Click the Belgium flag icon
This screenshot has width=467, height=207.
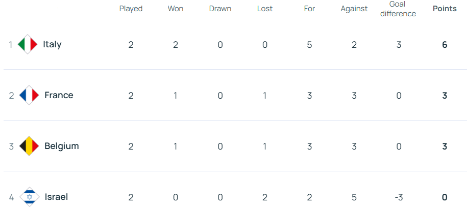[29, 146]
